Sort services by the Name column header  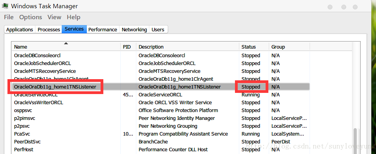66,47
